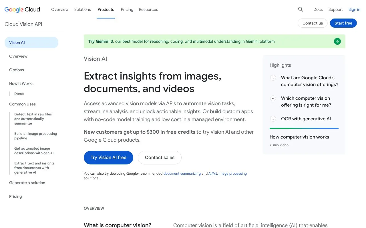Jump to How It Works section

[x=21, y=84]
